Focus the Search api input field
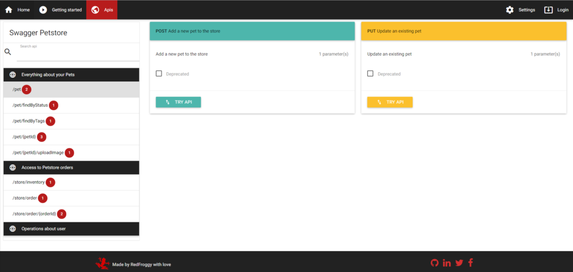Image resolution: width=573 pixels, height=272 pixels. [x=78, y=54]
